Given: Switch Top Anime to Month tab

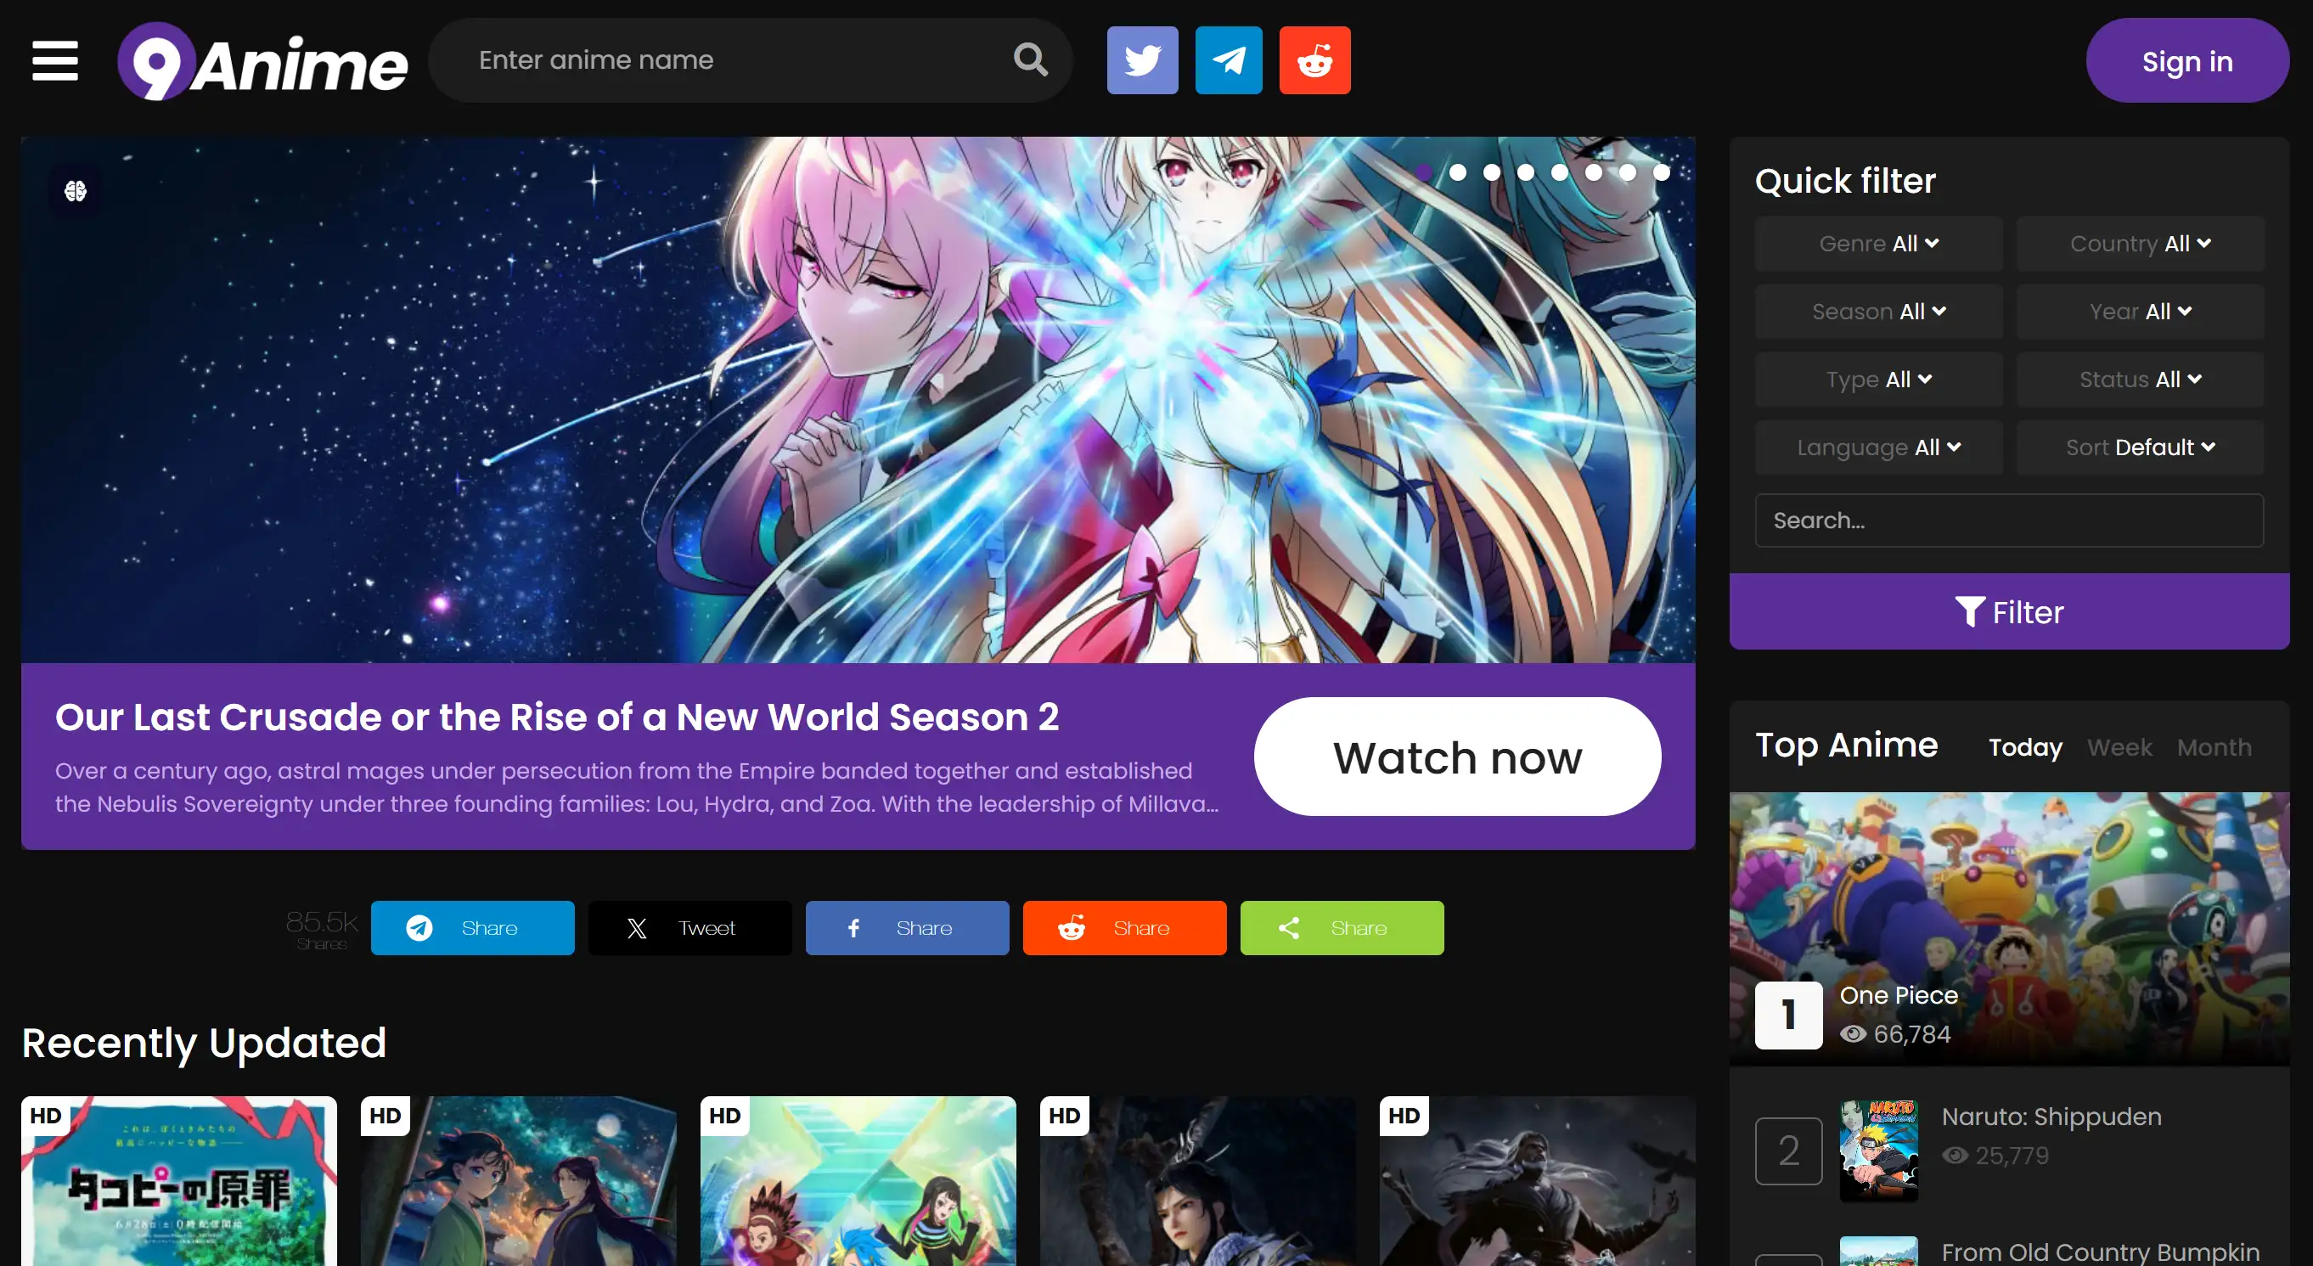Looking at the screenshot, I should click(2214, 747).
